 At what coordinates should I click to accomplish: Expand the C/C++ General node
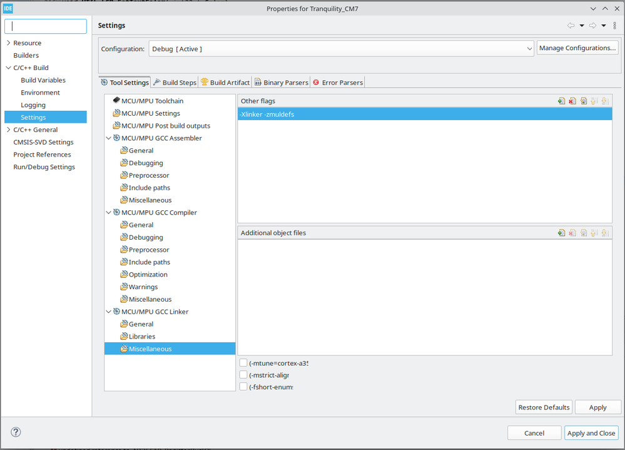(x=8, y=130)
